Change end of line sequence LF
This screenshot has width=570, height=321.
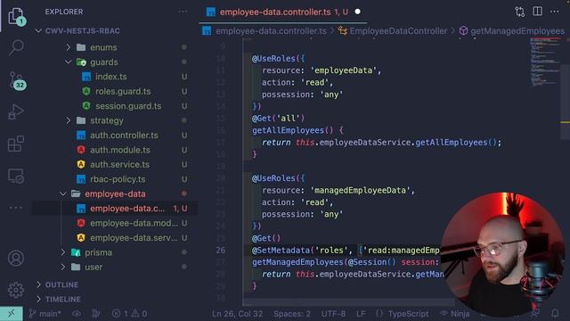tap(361, 313)
